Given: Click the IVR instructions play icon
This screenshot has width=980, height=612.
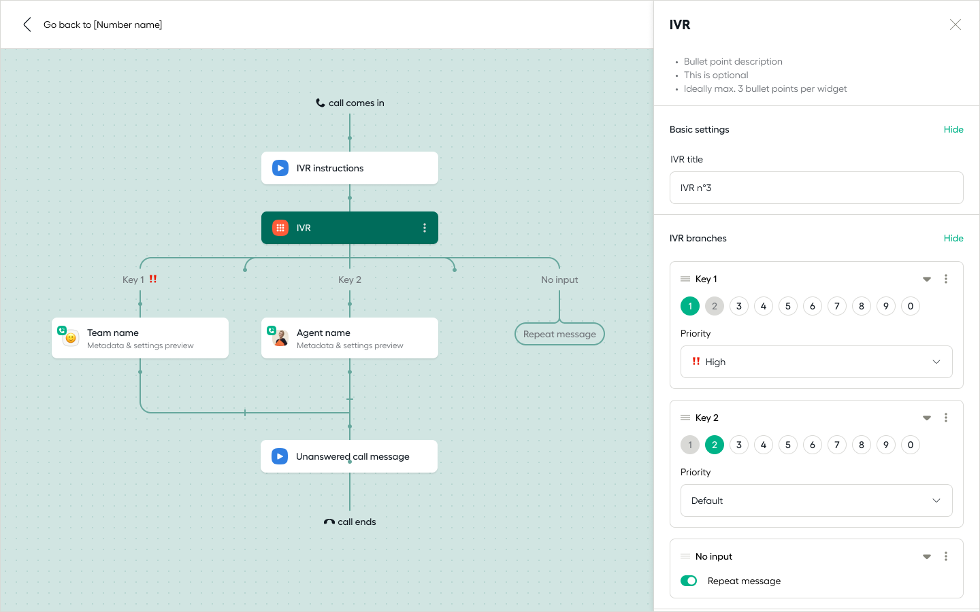Looking at the screenshot, I should (280, 168).
